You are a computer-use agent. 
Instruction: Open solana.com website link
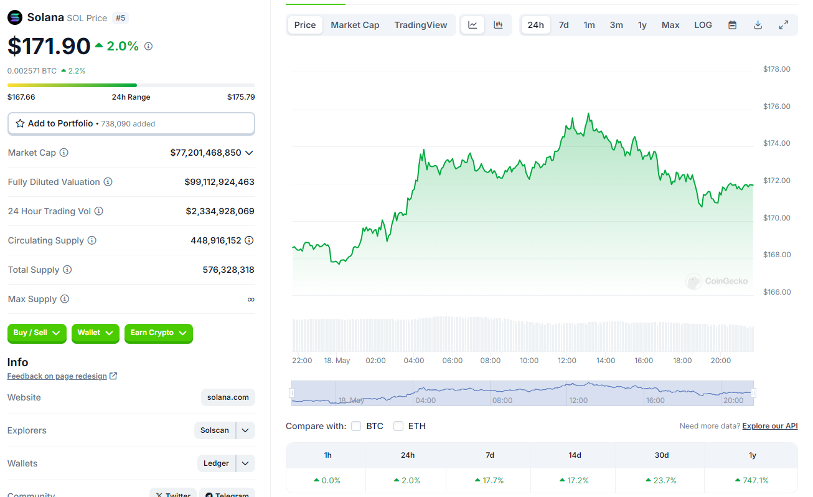point(228,397)
